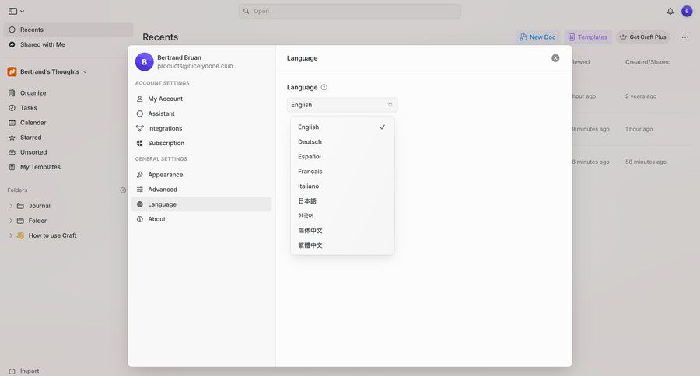Viewport: 700px width, 376px height.
Task: Select Italiano language option
Action: 342,186
